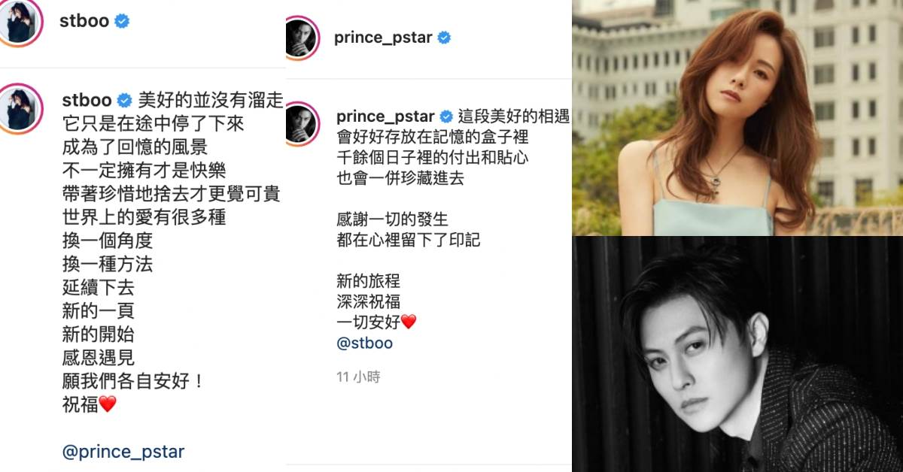The image size is (903, 472).
Task: Click the caption line 願我們各自安好
Action: 132,381
